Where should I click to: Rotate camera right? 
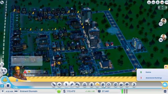166,8
